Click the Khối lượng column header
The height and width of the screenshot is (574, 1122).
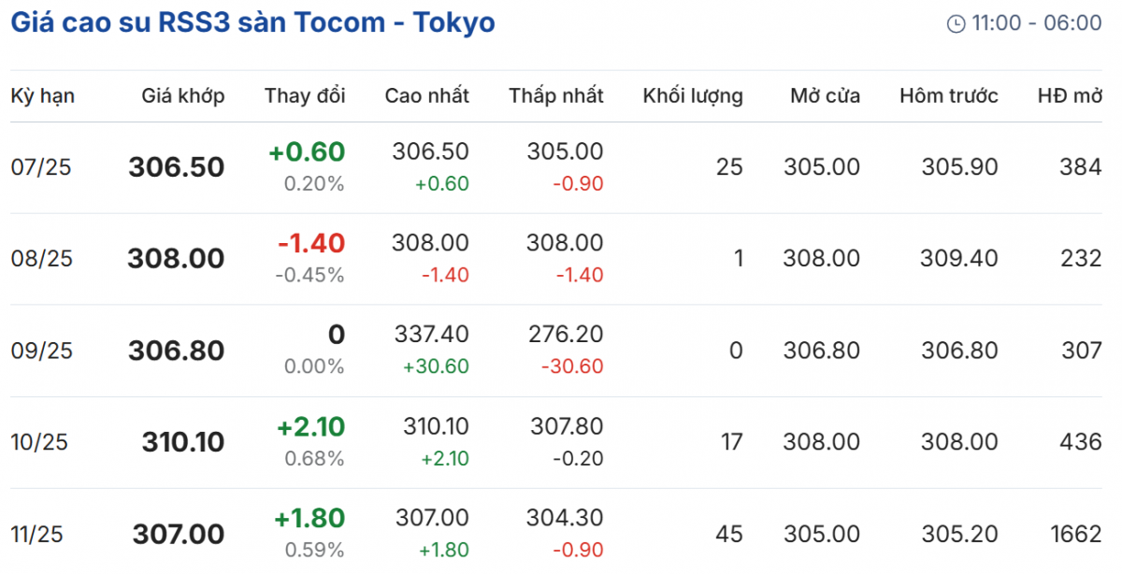coord(693,95)
